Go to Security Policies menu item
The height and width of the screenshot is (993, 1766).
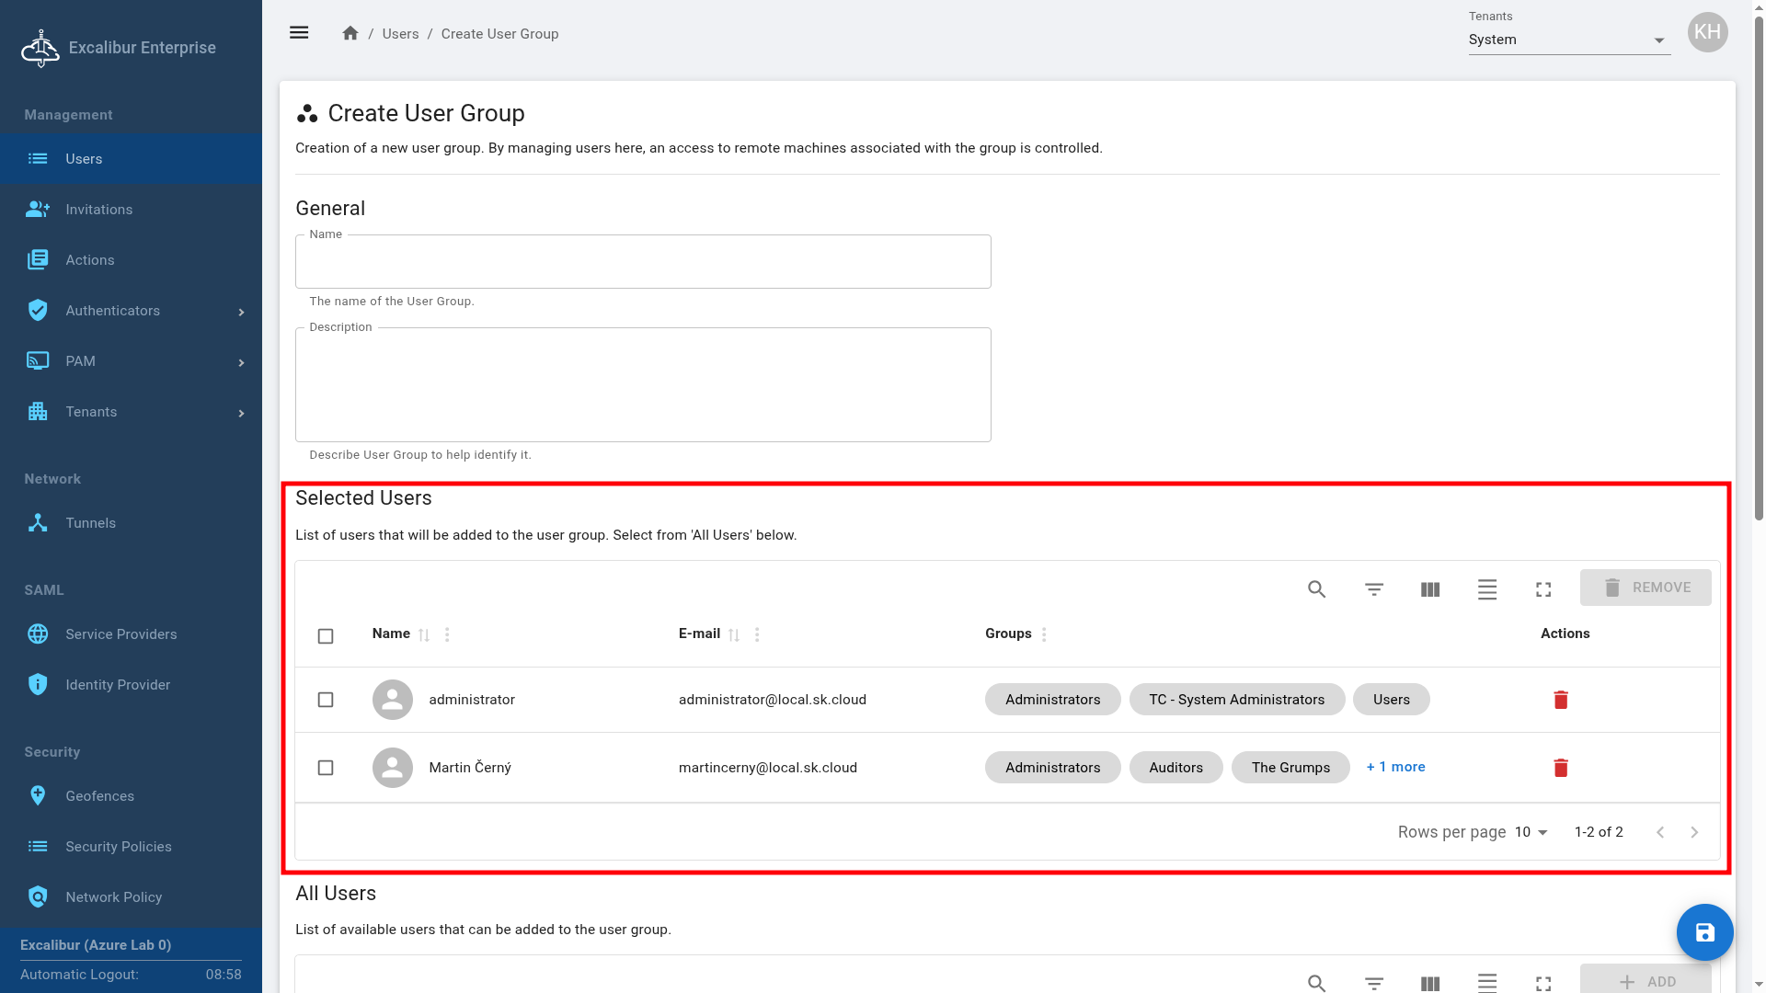tap(118, 847)
